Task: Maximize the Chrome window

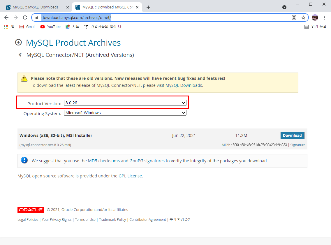Action: [311, 4]
